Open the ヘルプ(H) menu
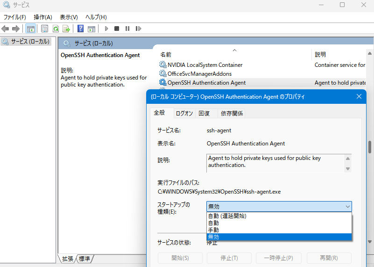Viewport: 374px width, 267px height. click(96, 17)
